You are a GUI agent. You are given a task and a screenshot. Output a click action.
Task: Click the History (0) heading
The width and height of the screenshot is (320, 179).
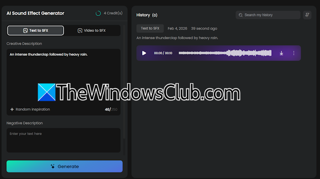coord(147,15)
